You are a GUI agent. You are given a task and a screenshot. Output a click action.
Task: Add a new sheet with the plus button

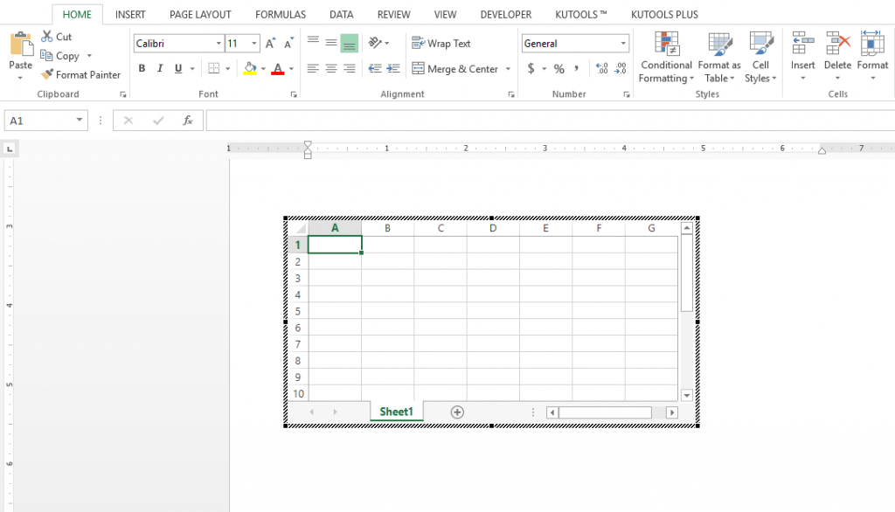point(457,412)
